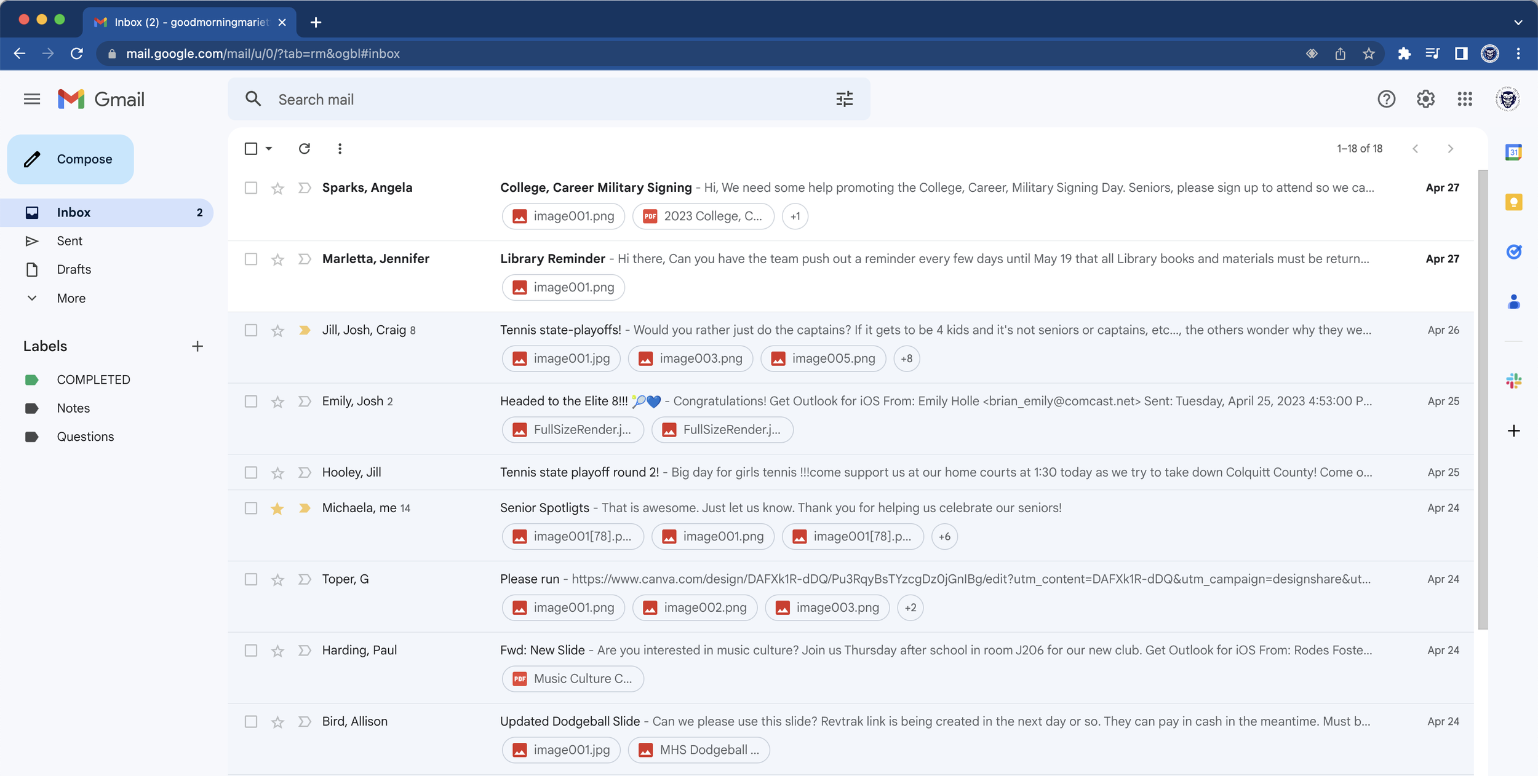
Task: Open MHS Dodgeball attachment chip
Action: pyautogui.click(x=698, y=750)
